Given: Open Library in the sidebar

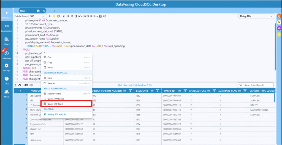Looking at the screenshot, I should [7, 41].
